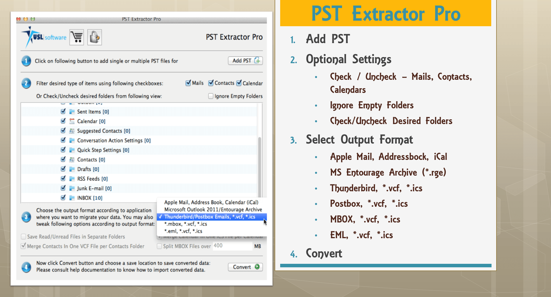Enable Ignore Empty Folders
551x297 pixels.
210,96
